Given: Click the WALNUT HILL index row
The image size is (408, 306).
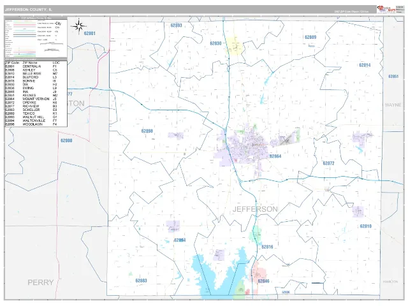Looking at the screenshot, I should (x=36, y=117).
